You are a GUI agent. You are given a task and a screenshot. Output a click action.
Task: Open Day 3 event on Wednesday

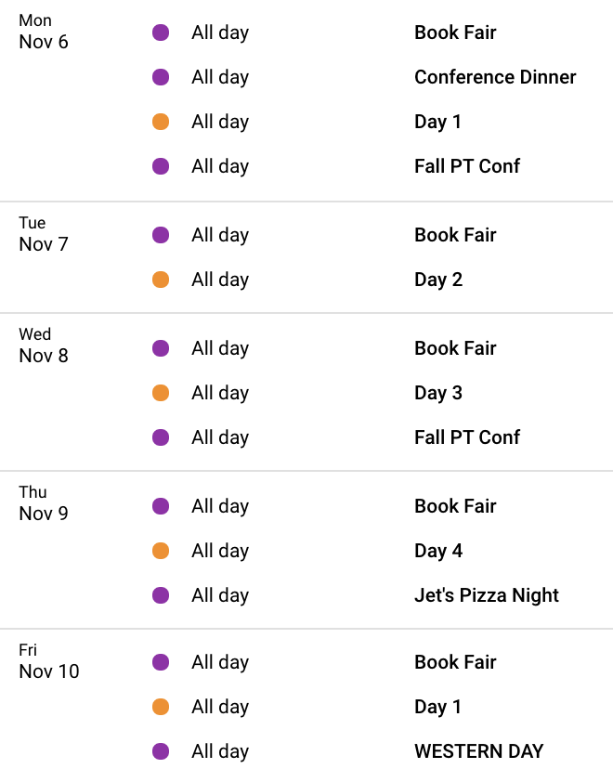(438, 393)
